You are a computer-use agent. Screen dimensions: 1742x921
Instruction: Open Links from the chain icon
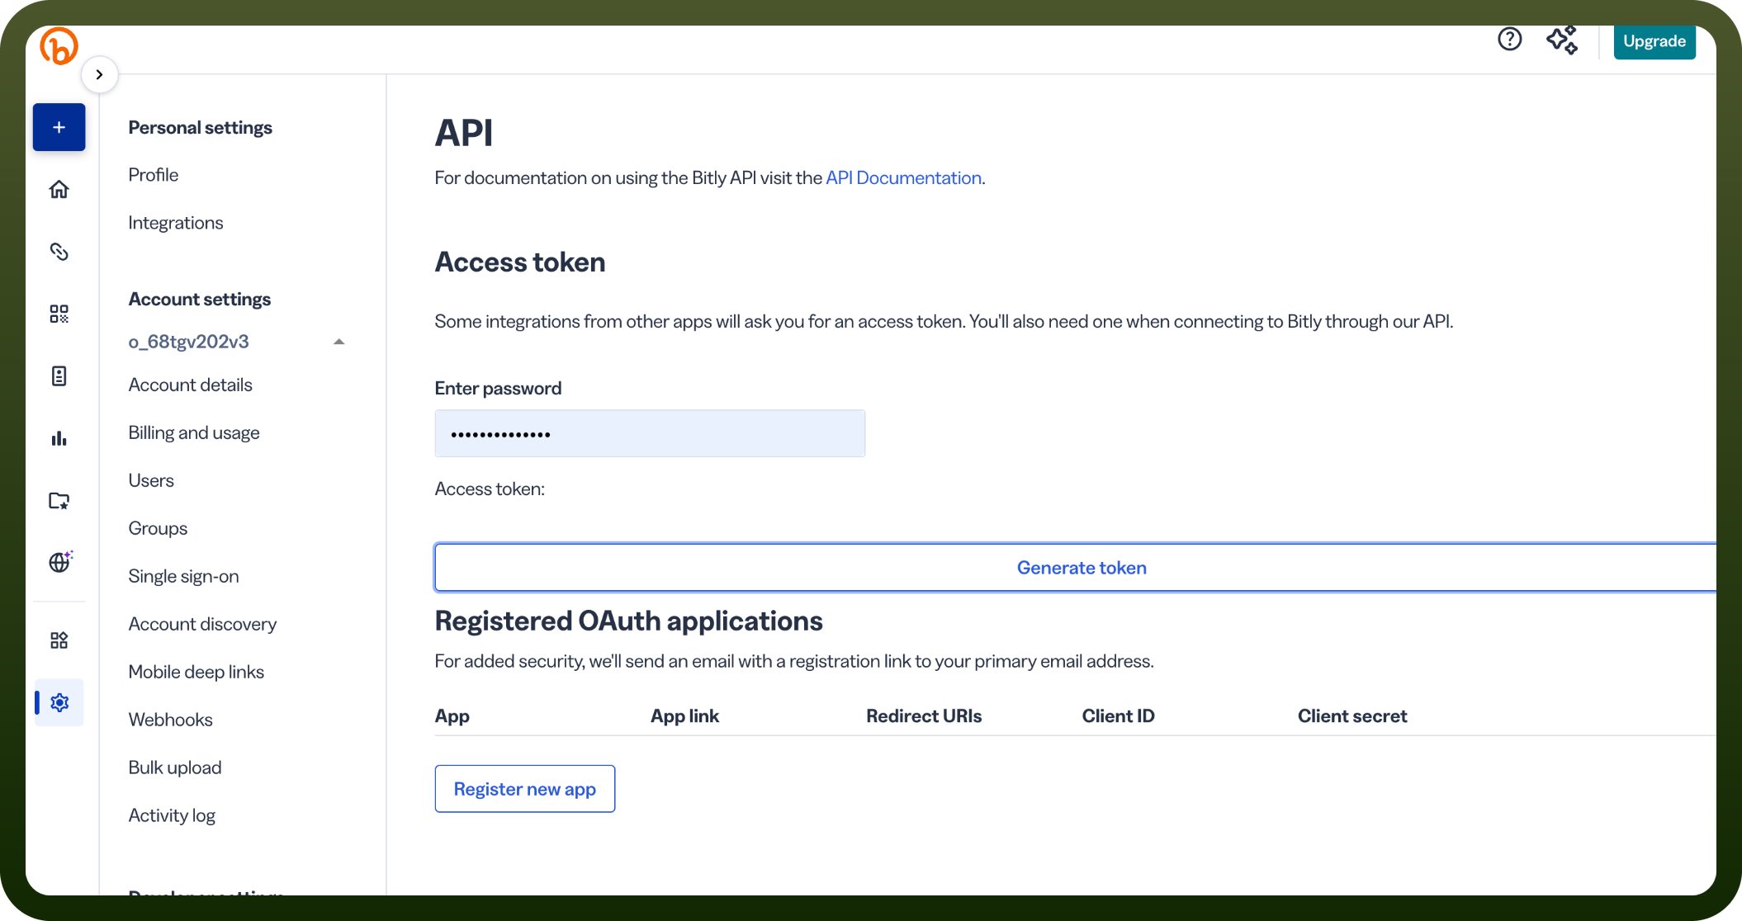59,252
